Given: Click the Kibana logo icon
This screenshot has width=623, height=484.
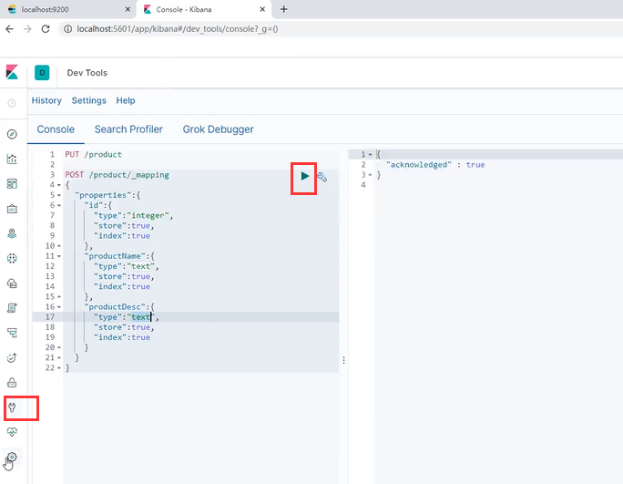Looking at the screenshot, I should tap(12, 72).
